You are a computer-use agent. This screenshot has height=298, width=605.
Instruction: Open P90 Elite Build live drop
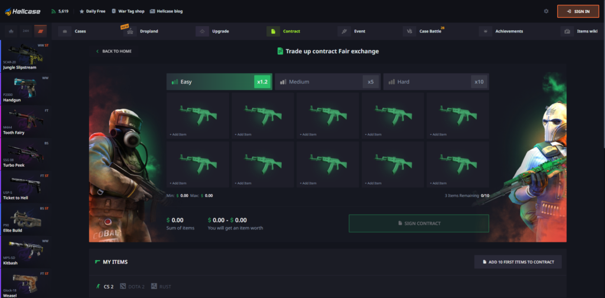click(26, 220)
